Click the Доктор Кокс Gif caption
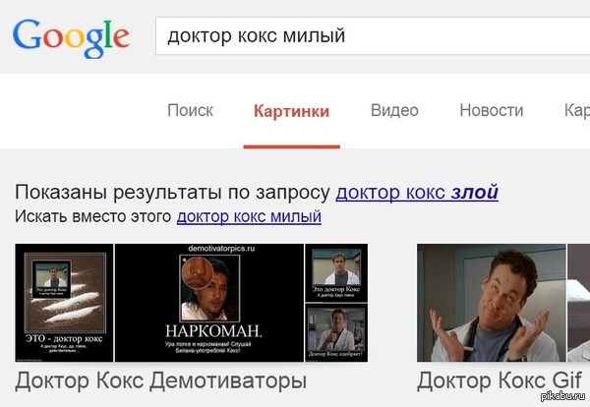590x407 pixels. tap(499, 380)
